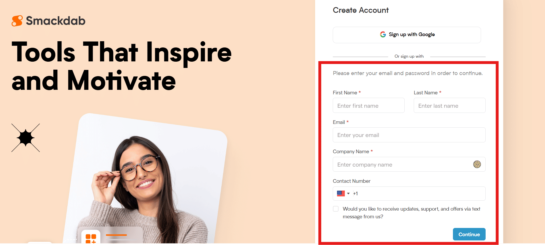Click the Create Account heading

coord(361,10)
